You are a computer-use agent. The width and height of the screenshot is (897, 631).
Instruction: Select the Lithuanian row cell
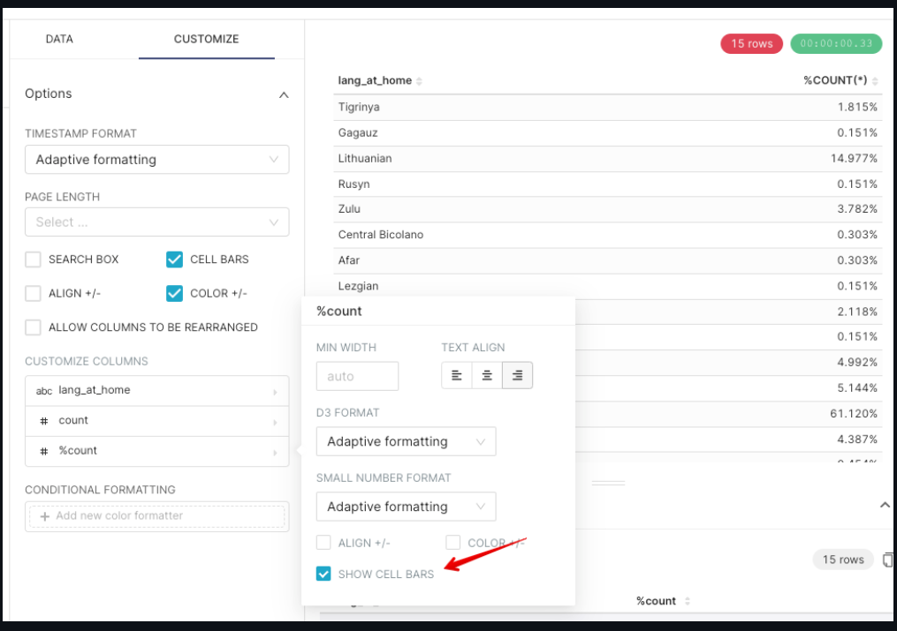(x=365, y=158)
